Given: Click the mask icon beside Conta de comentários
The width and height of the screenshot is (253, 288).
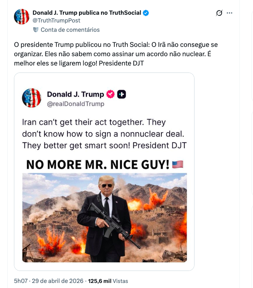Looking at the screenshot, I should coord(36,29).
